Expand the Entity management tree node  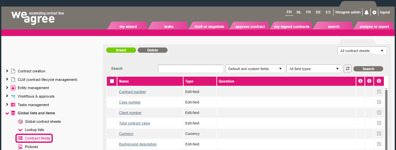7,88
